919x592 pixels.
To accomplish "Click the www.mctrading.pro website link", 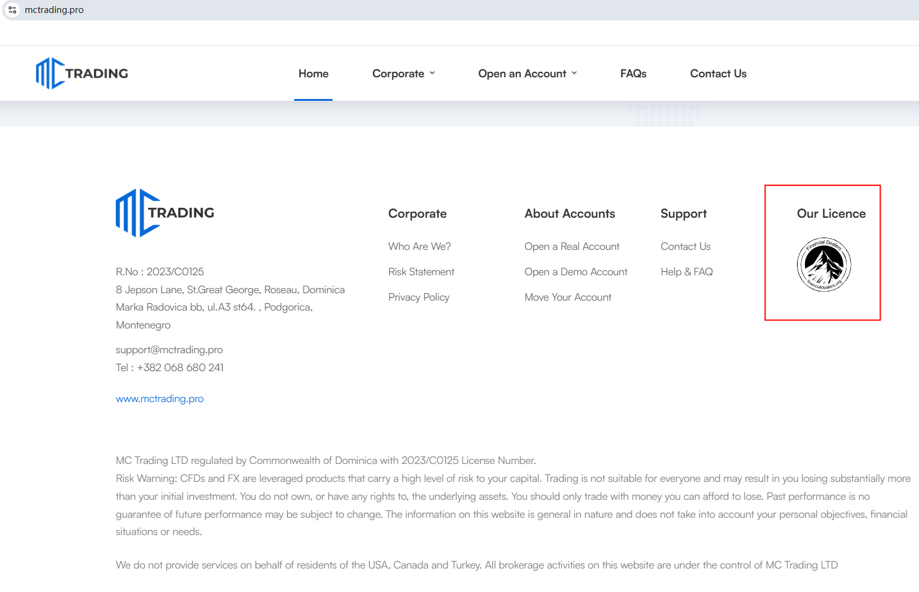I will coord(160,399).
